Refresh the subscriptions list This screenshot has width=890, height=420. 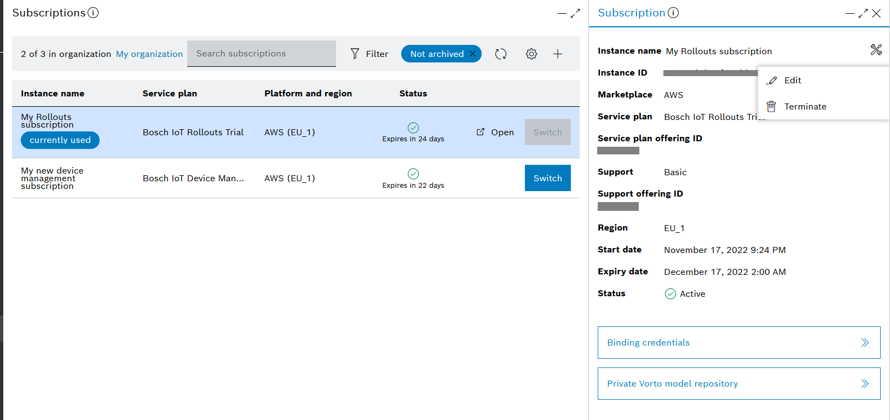coord(501,54)
